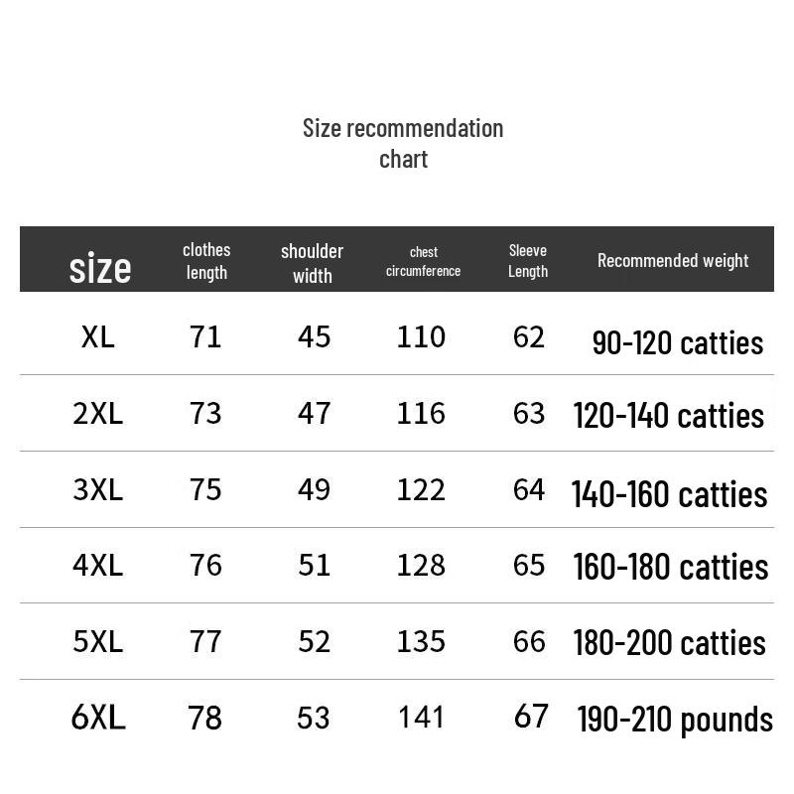Viewport: 794px width, 794px height.
Task: Select the 'chest circumference' header
Action: (424, 261)
